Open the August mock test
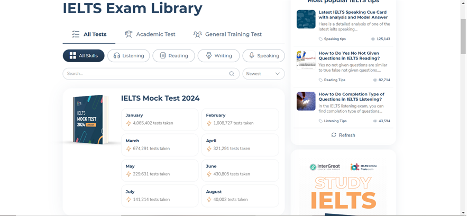 click(240, 196)
